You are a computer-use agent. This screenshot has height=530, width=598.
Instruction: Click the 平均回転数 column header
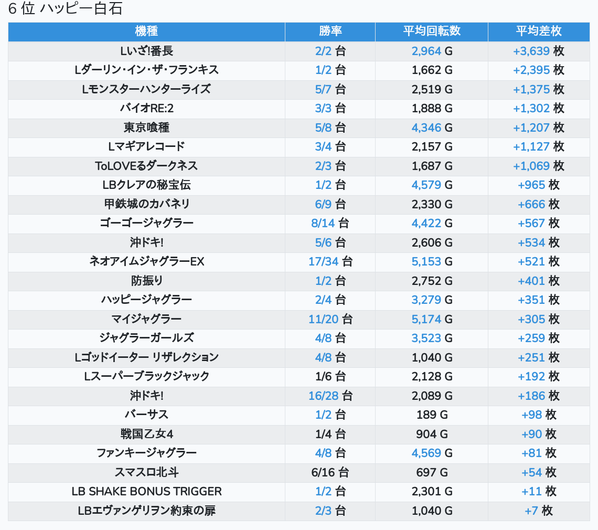[431, 31]
